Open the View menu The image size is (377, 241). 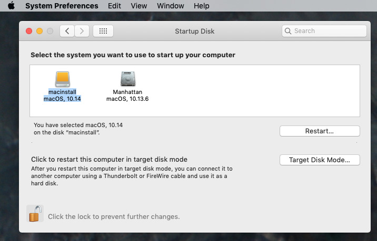[x=138, y=6]
